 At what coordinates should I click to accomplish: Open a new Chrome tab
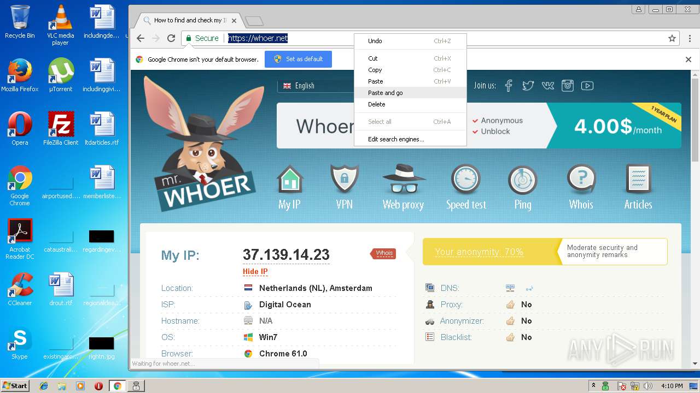254,21
